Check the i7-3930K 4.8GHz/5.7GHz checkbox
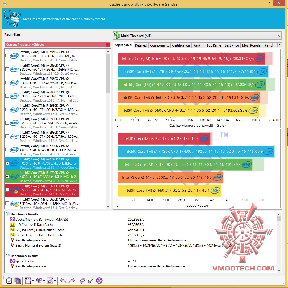 [x=7, y=109]
